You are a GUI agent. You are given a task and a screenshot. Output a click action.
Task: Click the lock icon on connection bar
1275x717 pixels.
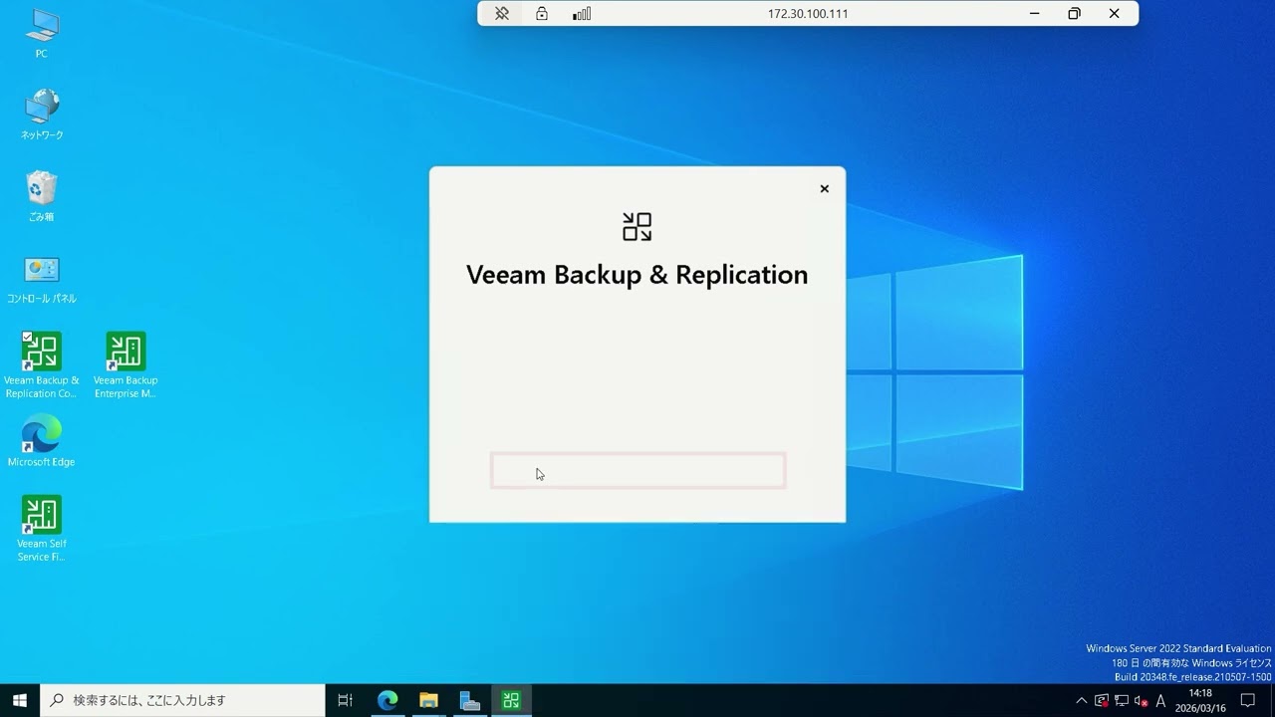[542, 14]
